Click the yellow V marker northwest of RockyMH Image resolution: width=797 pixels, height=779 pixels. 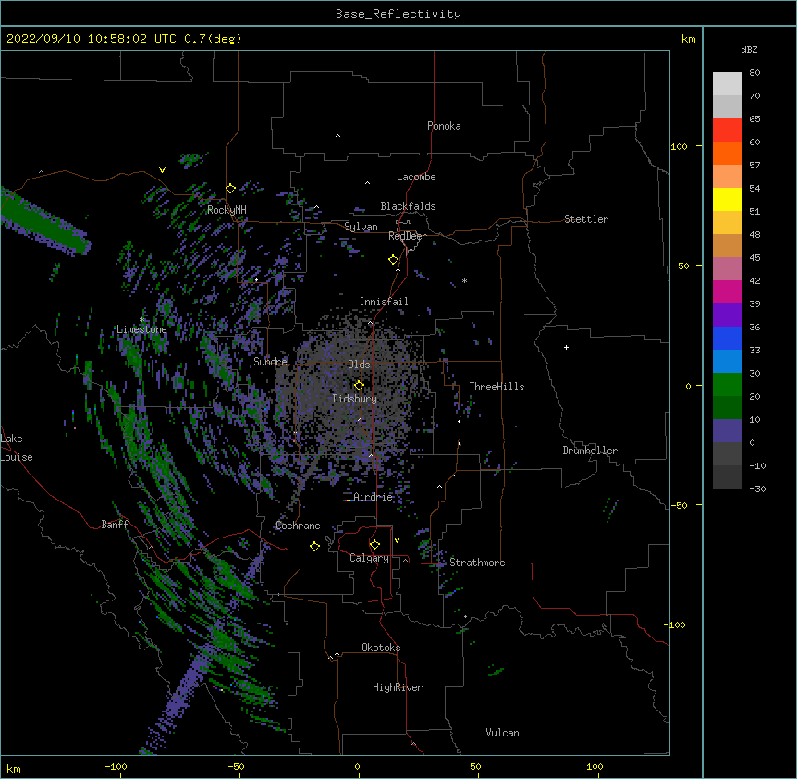coord(162,170)
